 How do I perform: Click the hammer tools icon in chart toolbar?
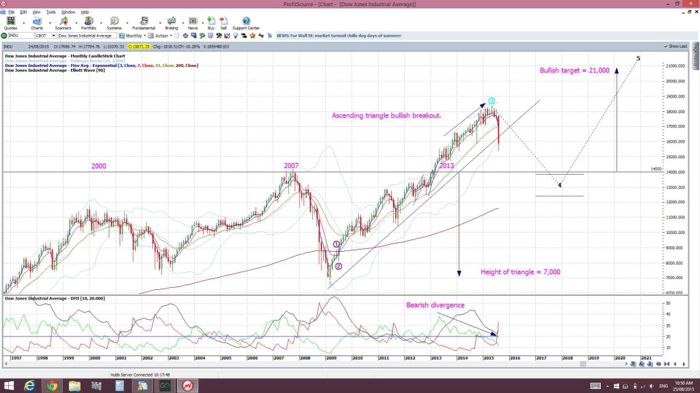click(219, 35)
